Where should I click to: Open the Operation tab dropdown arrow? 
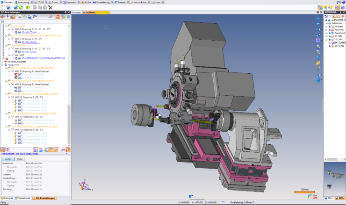coord(79,2)
